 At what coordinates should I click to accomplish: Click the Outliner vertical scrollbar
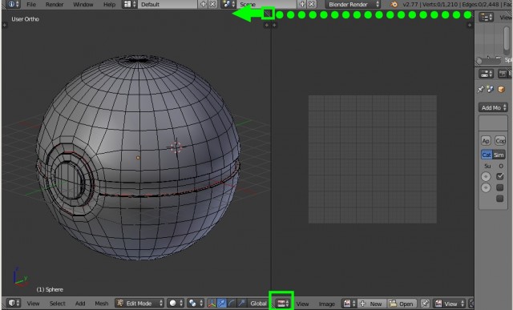[507, 38]
